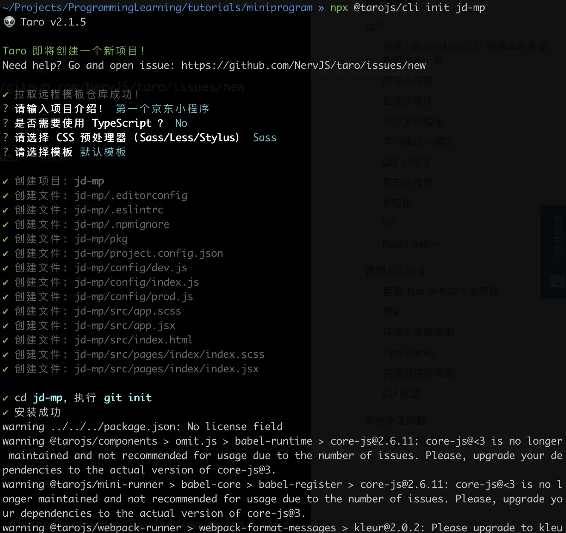This screenshot has height=533, width=566.
Task: Click the Feedback tab in the background page
Action: click(x=557, y=240)
